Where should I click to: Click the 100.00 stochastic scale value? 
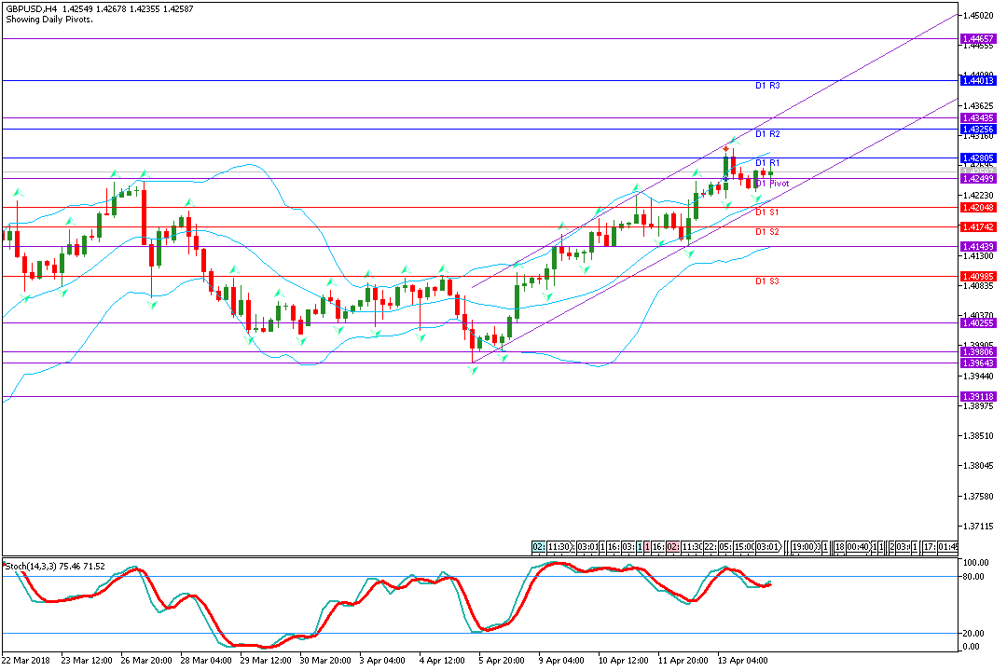coord(976,563)
